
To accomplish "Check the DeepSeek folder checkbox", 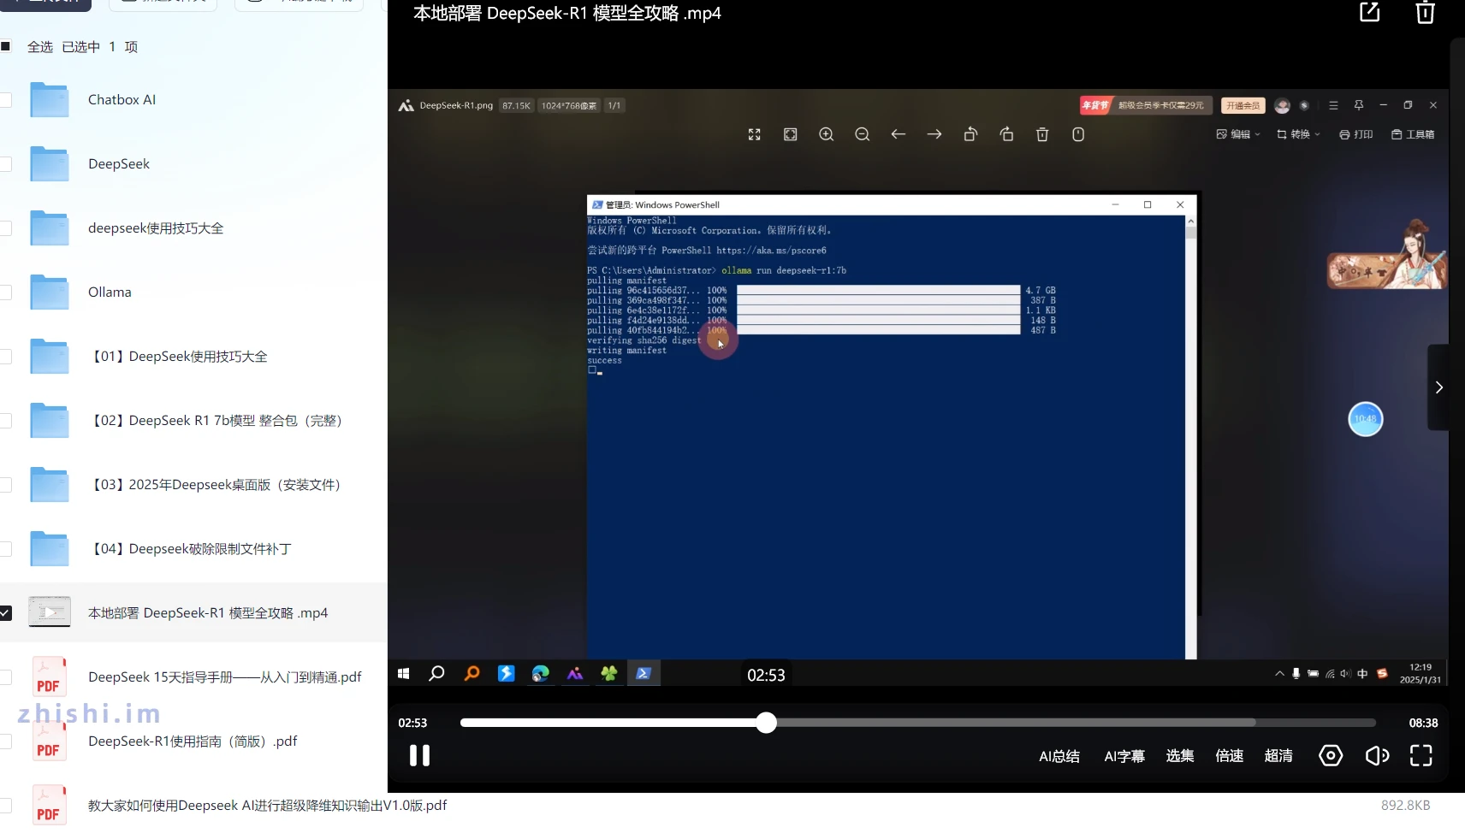I will (x=6, y=164).
